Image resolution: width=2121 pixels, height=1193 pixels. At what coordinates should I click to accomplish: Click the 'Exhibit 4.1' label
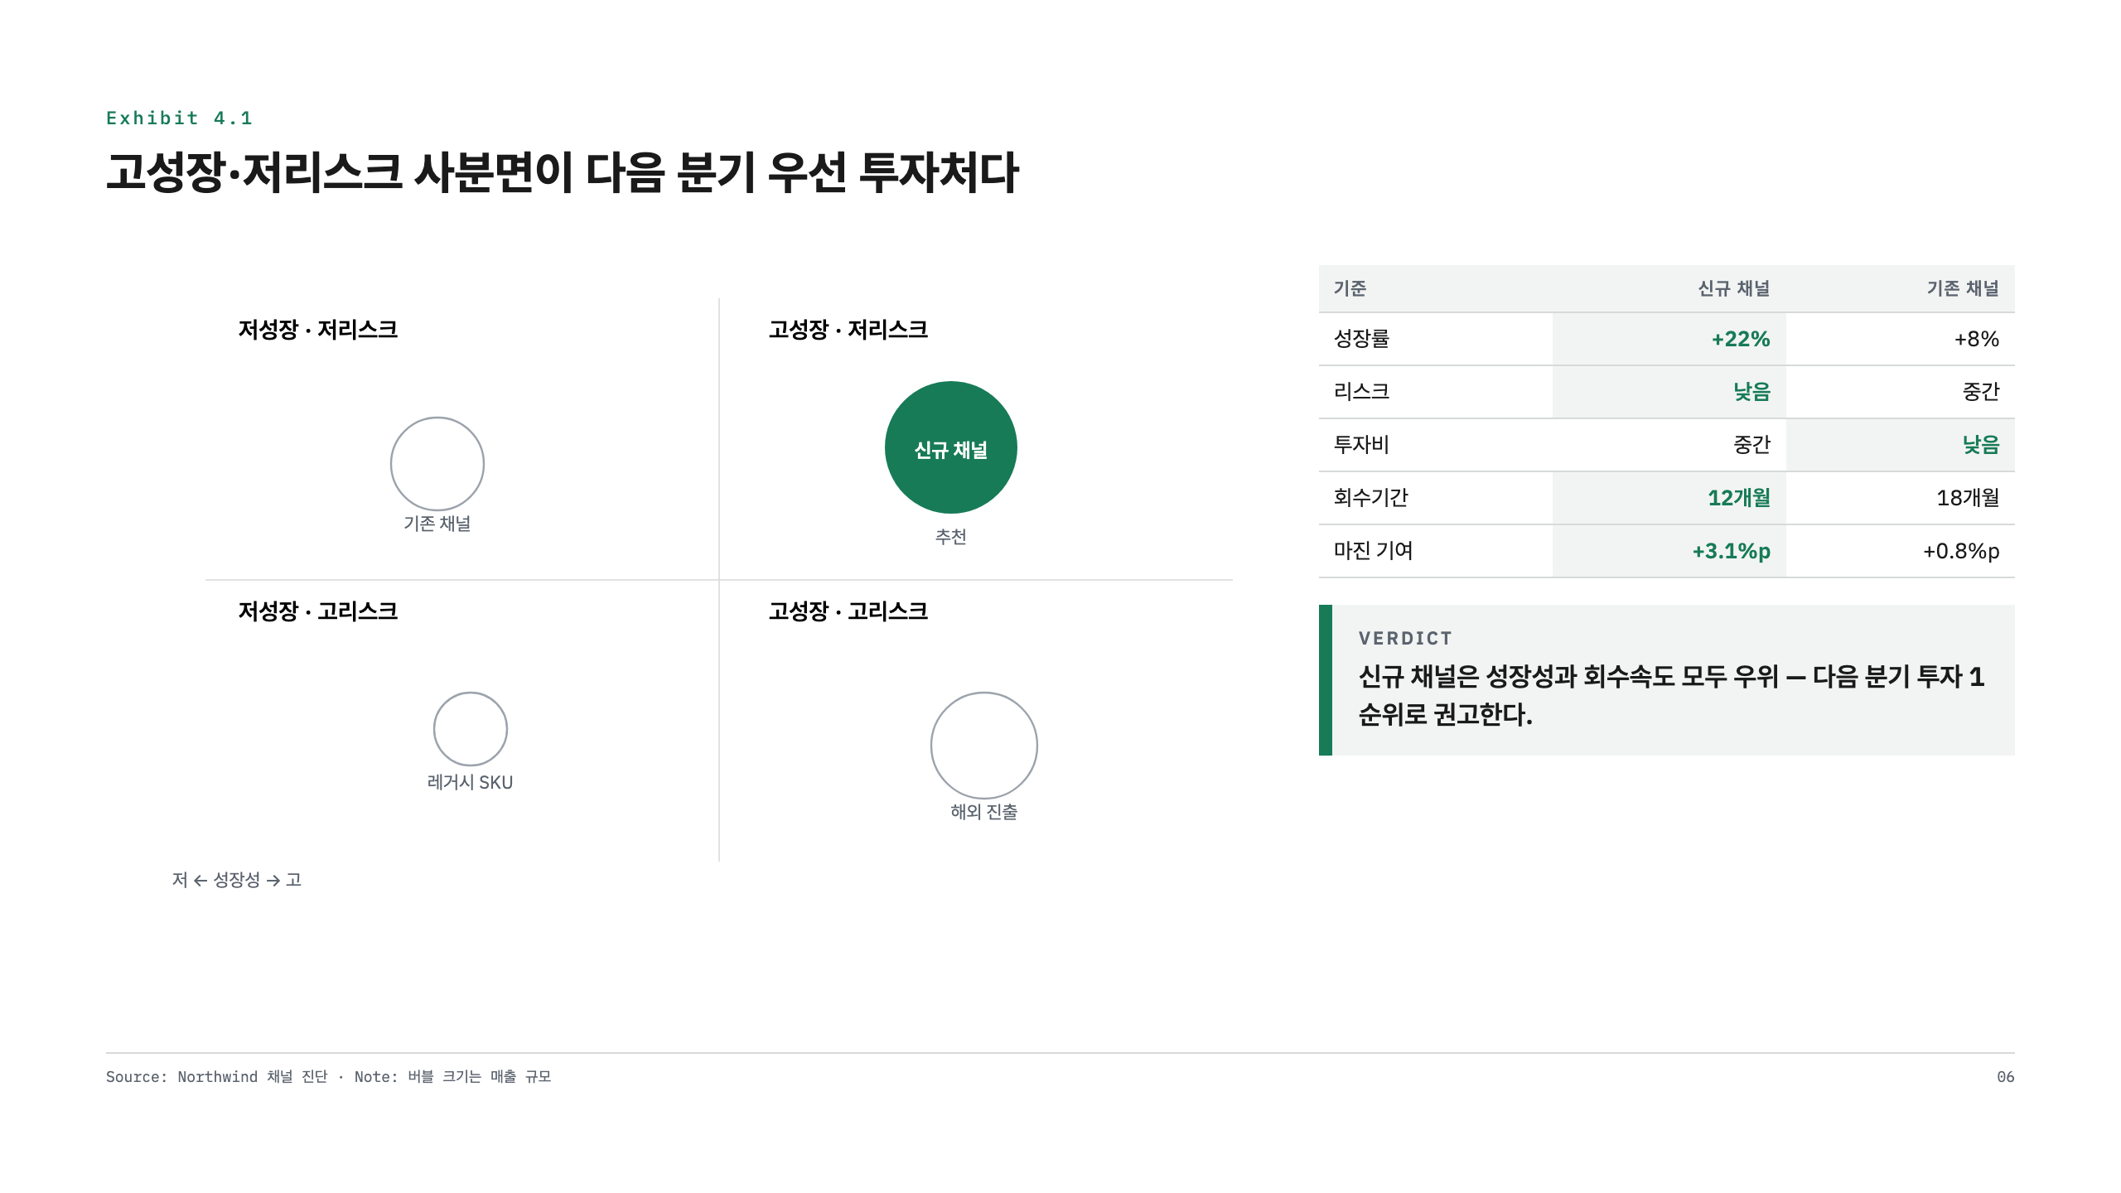179,118
